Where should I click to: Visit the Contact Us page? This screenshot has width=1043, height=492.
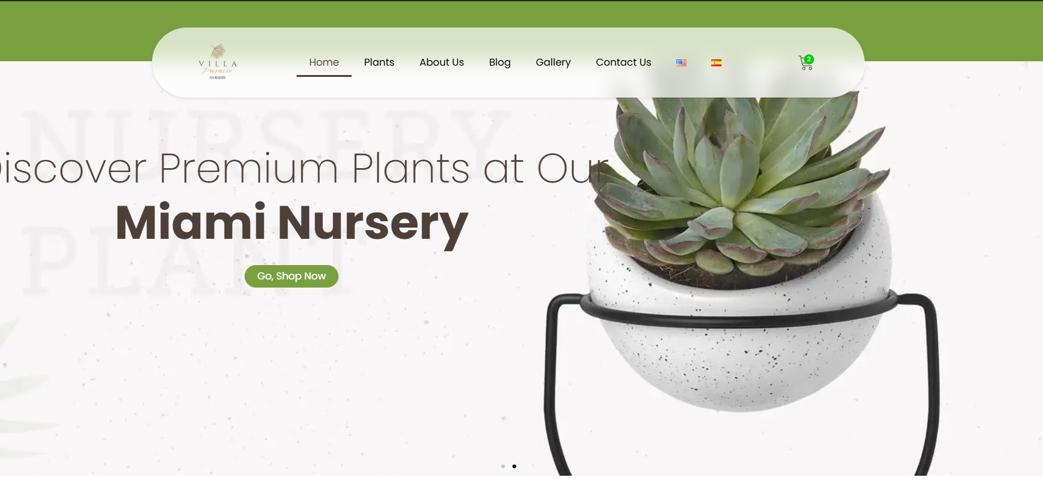pyautogui.click(x=623, y=63)
